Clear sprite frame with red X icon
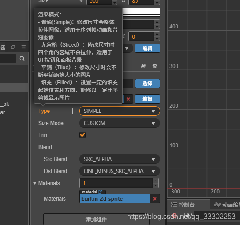 pos(128,99)
